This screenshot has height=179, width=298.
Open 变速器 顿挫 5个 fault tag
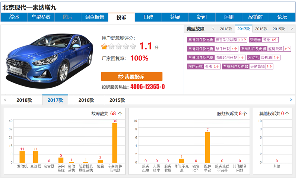[x=264, y=40]
